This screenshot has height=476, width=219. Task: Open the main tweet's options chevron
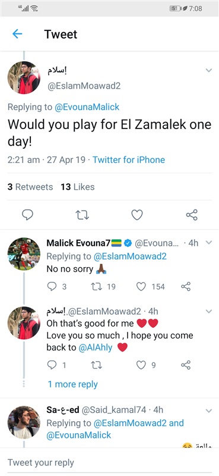(x=209, y=70)
